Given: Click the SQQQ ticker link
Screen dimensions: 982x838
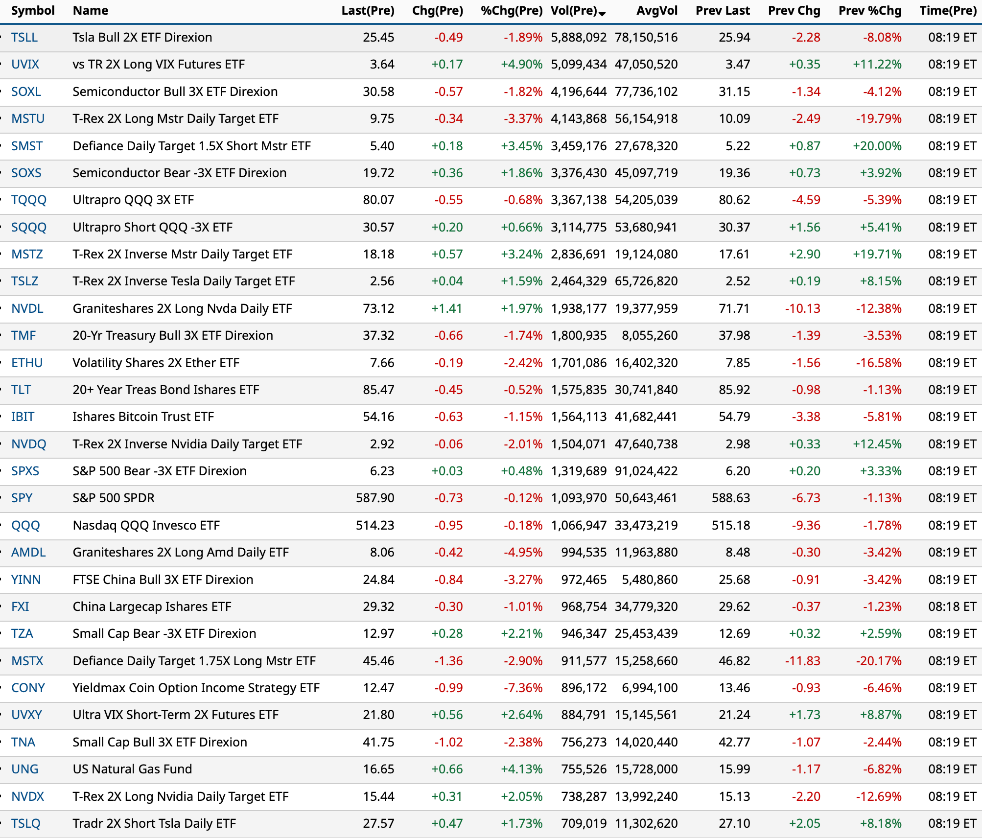Looking at the screenshot, I should (x=29, y=227).
